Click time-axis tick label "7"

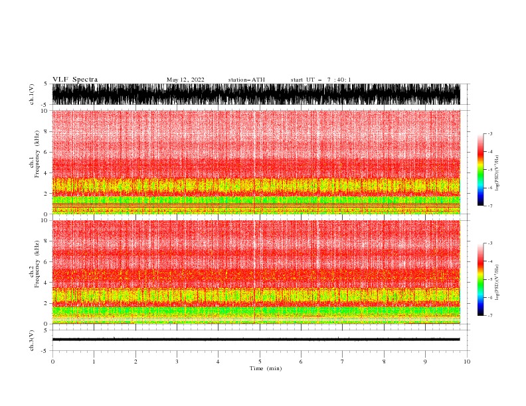coord(343,362)
